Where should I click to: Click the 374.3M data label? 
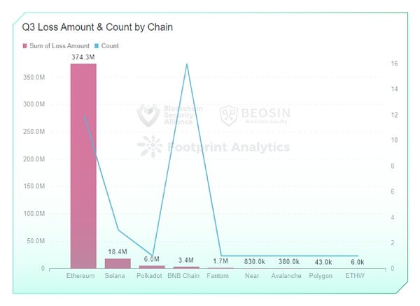point(83,57)
